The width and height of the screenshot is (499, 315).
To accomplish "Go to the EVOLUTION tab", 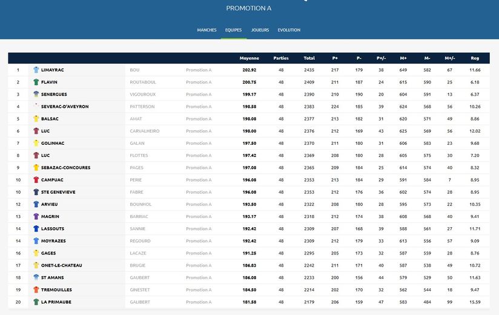I will 289,30.
